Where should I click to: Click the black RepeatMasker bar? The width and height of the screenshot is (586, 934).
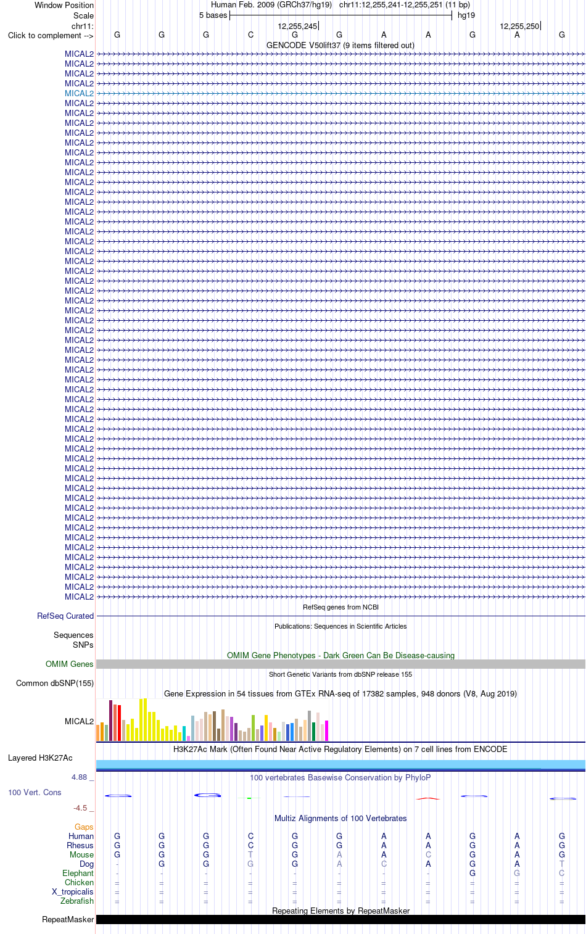point(340,919)
